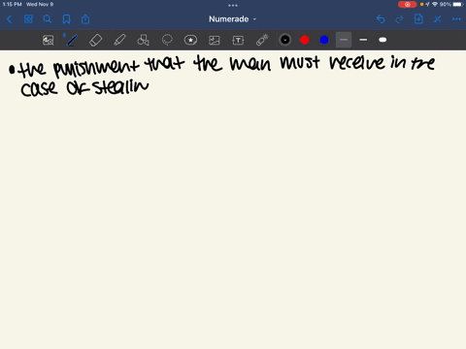The height and width of the screenshot is (349, 466).
Task: Open the Elements sticker tool
Action: click(190, 40)
